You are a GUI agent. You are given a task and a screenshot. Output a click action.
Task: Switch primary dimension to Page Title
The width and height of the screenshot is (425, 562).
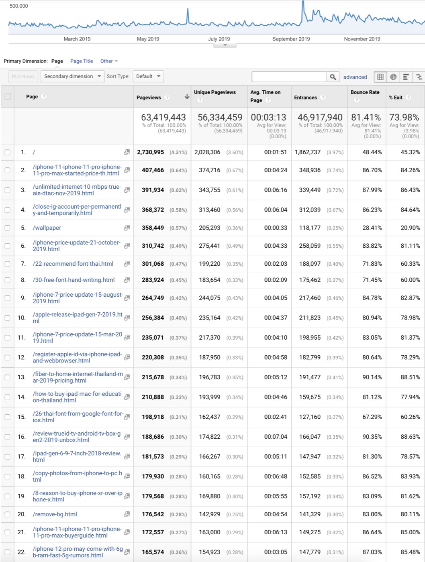click(82, 61)
